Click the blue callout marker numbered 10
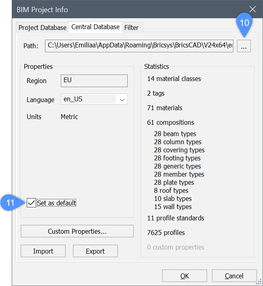This screenshot has height=286, width=263. coord(244,23)
